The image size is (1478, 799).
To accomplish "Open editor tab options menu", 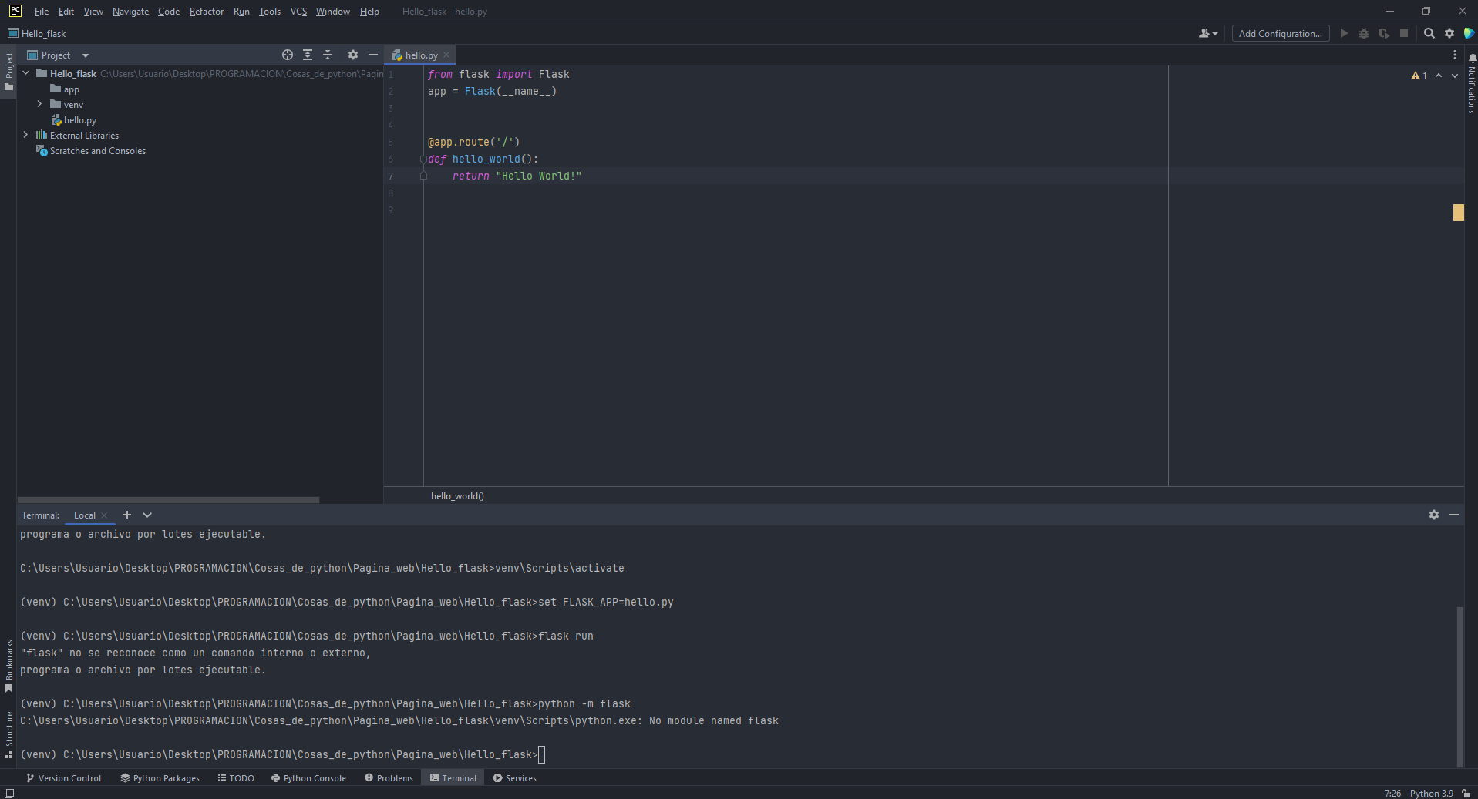I will [1455, 55].
